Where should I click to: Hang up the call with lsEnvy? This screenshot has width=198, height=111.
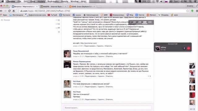[188, 48]
